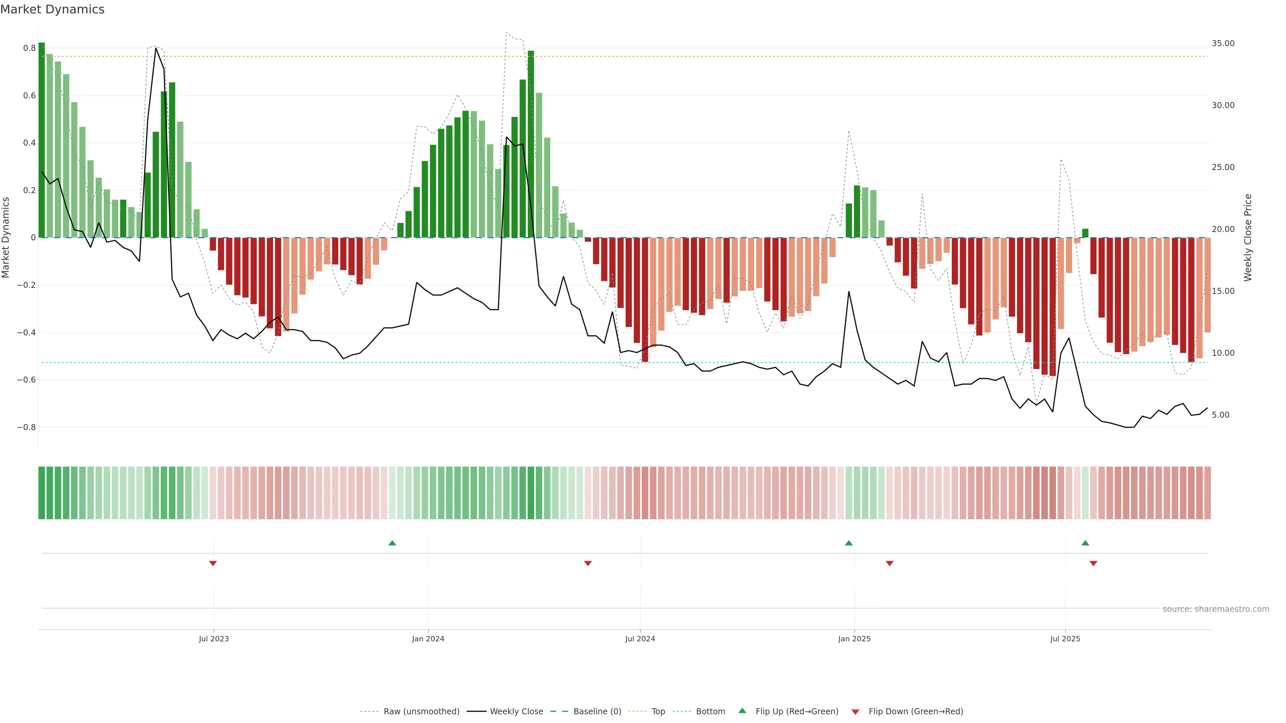Click the red flip-down triangle at Jul 2023

coord(213,563)
